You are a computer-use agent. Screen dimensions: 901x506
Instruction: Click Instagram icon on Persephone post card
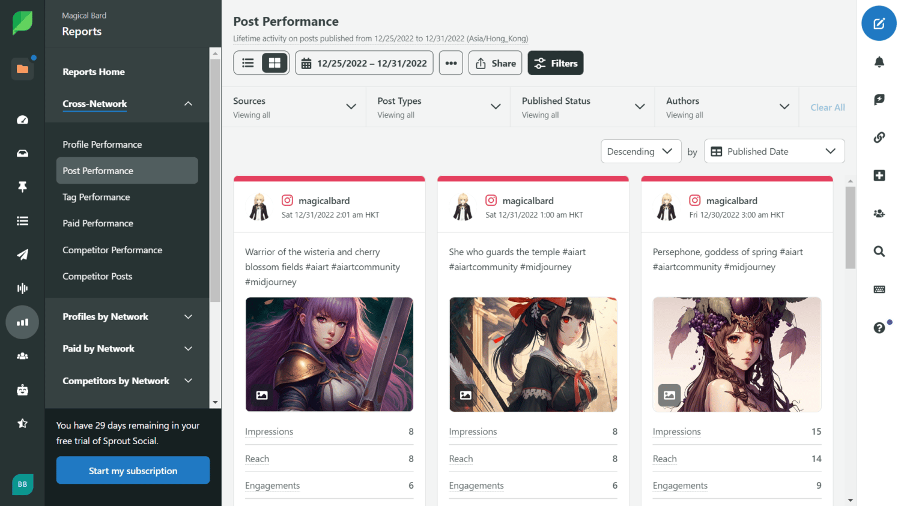click(694, 200)
